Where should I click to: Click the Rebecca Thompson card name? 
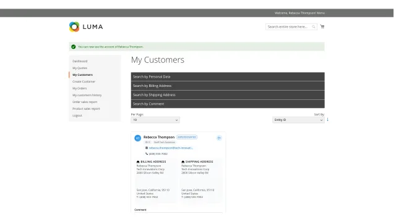click(x=159, y=137)
